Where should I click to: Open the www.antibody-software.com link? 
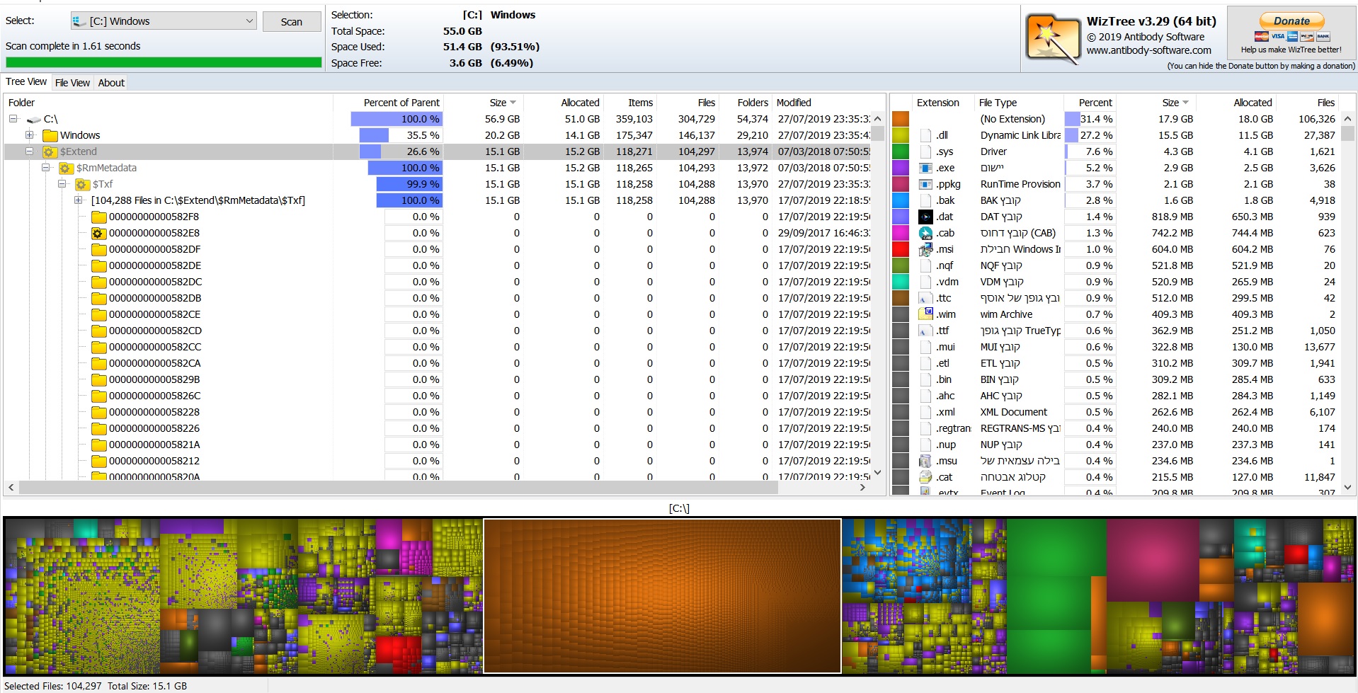[x=1149, y=50]
